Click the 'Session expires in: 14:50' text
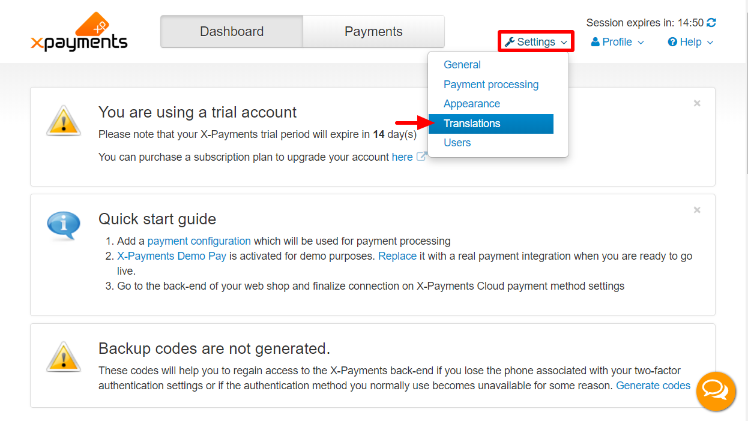This screenshot has width=748, height=421. 645,23
